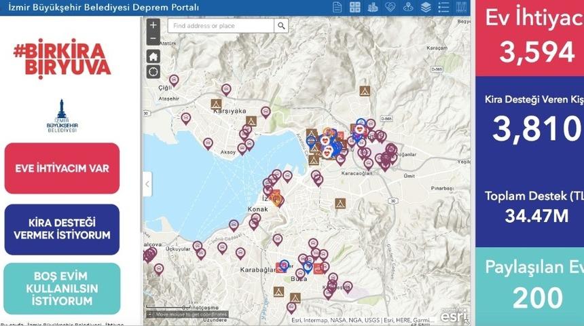This screenshot has width=584, height=326.
Task: Open the basemap gallery grid icon
Action: pos(355,7)
